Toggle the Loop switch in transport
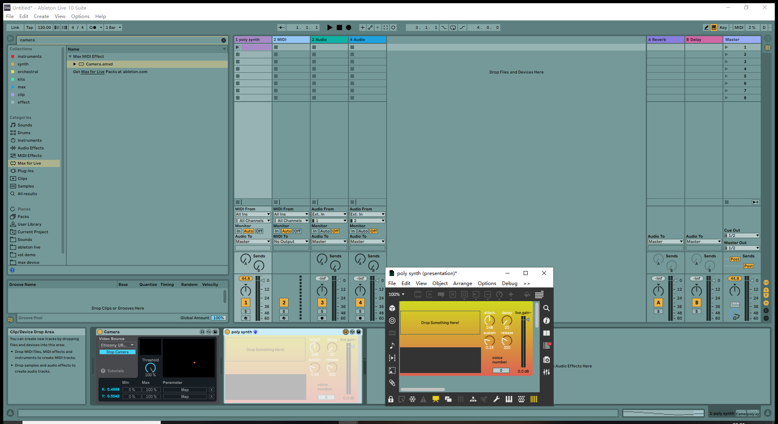This screenshot has height=424, width=778. click(x=453, y=28)
